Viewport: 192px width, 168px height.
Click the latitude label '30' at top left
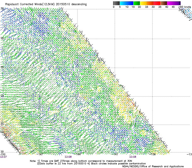2,9
